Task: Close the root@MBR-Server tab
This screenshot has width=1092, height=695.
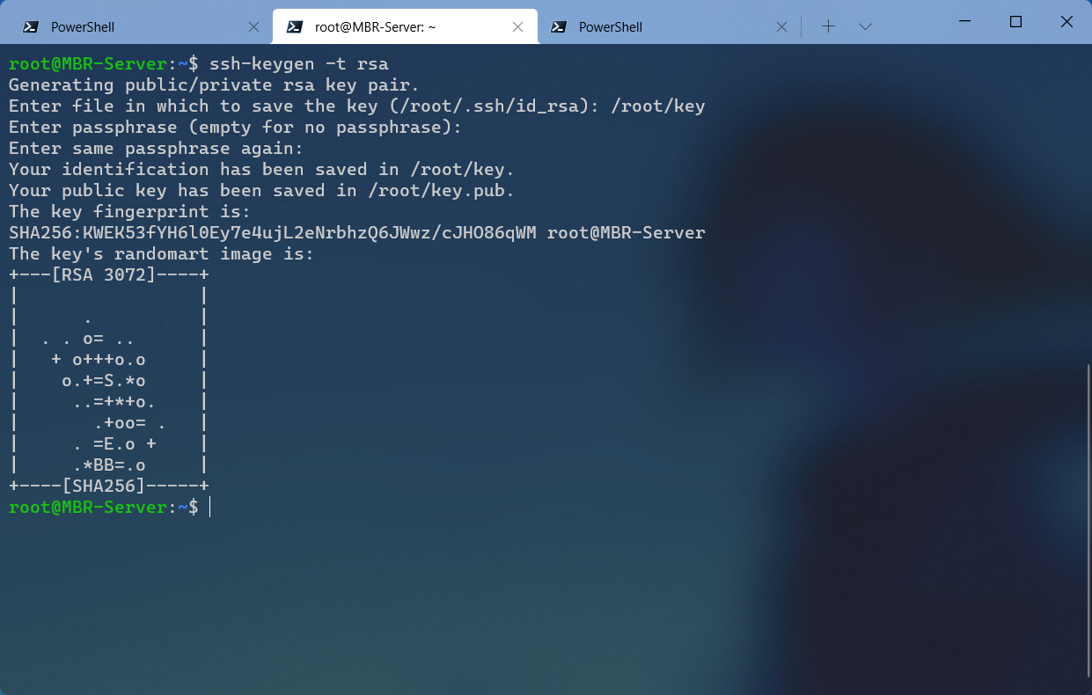Action: click(517, 27)
